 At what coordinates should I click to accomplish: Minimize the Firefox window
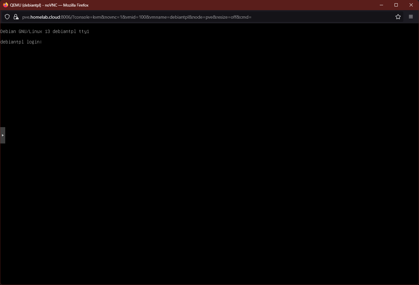click(381, 5)
